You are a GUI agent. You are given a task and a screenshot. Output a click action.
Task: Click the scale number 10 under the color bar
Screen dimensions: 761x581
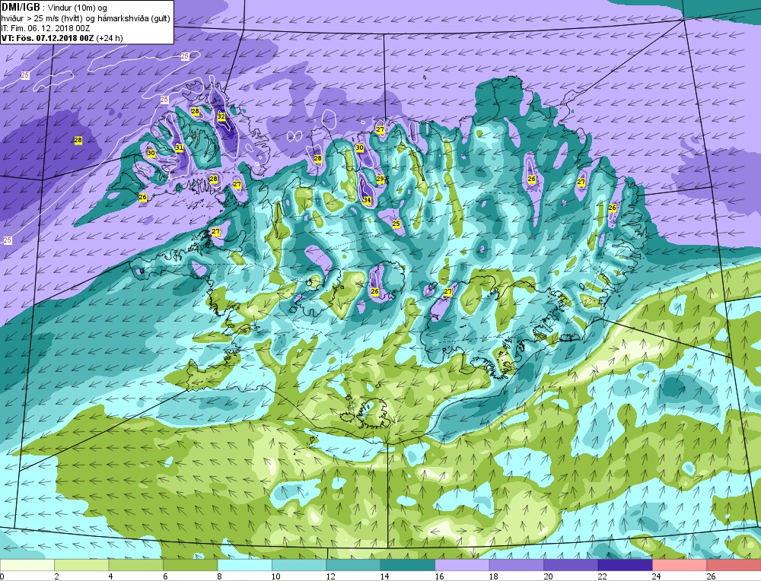[x=275, y=576]
